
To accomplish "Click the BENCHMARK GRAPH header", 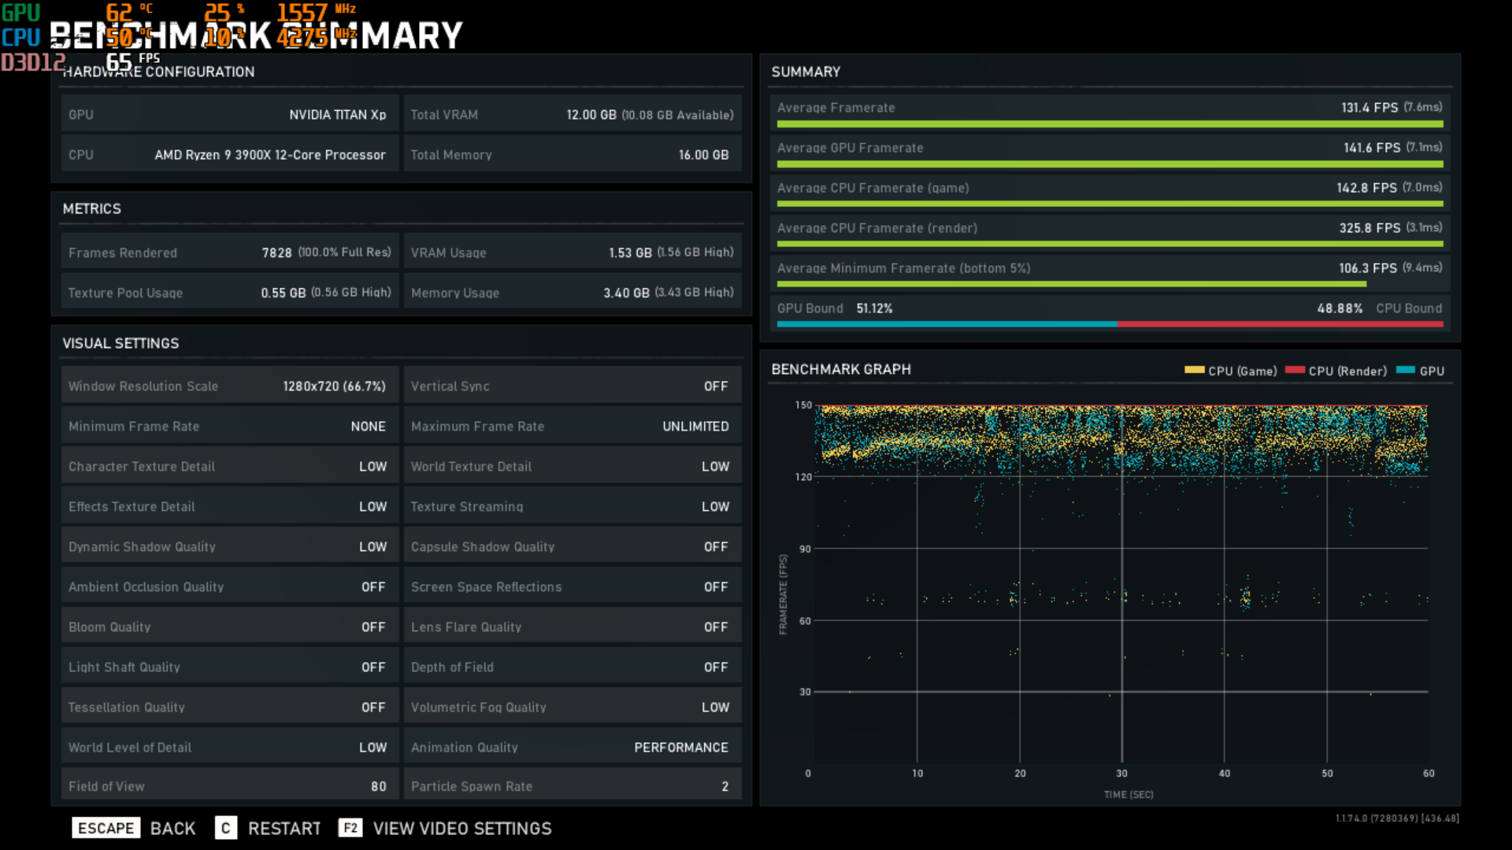I will tap(841, 369).
